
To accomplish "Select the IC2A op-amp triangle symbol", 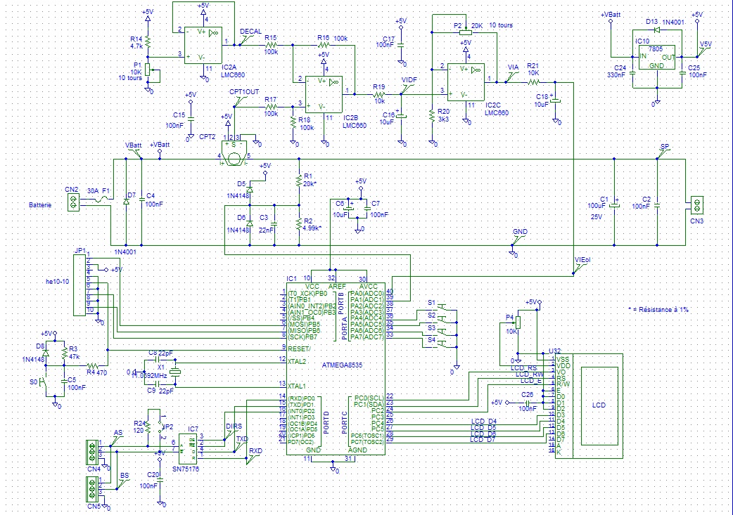I will point(203,45).
